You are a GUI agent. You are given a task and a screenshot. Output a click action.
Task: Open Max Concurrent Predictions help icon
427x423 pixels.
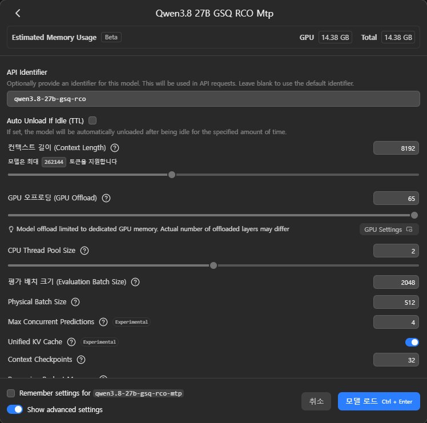tap(103, 322)
